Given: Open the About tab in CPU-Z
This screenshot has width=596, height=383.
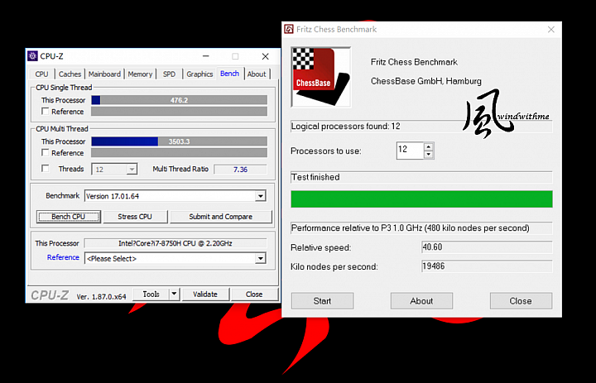Looking at the screenshot, I should (x=257, y=74).
